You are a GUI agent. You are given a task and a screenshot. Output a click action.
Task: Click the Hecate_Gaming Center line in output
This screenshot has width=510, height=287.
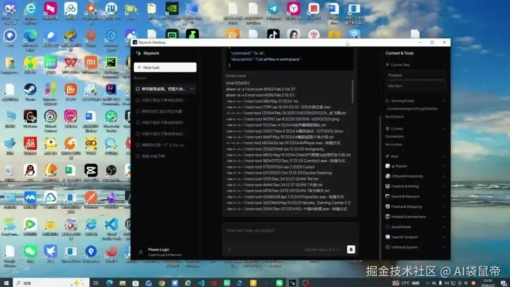(x=288, y=203)
